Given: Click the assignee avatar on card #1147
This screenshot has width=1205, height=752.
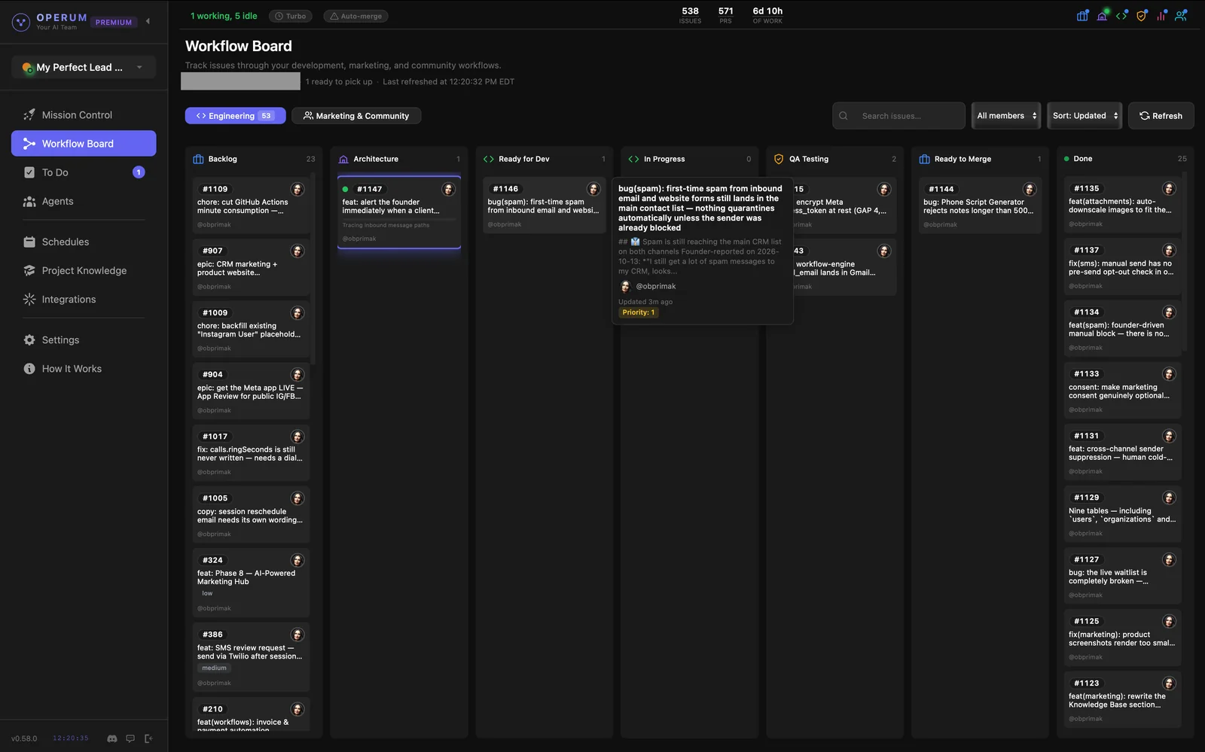Looking at the screenshot, I should pos(448,189).
